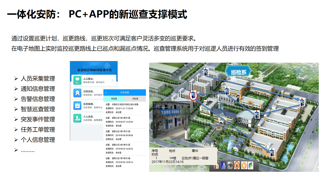This screenshot has width=335, height=188.
Task: Select the 个人信息管理 bullet item
Action: (x=38, y=140)
